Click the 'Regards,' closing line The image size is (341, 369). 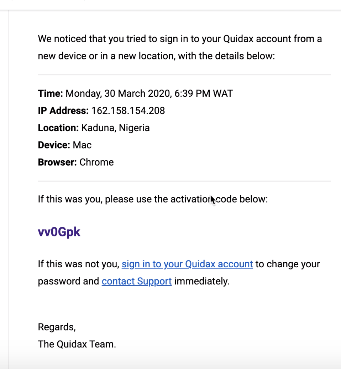click(57, 327)
